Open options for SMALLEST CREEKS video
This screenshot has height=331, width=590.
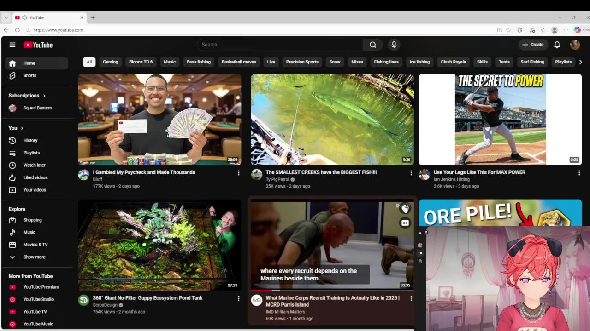point(411,173)
